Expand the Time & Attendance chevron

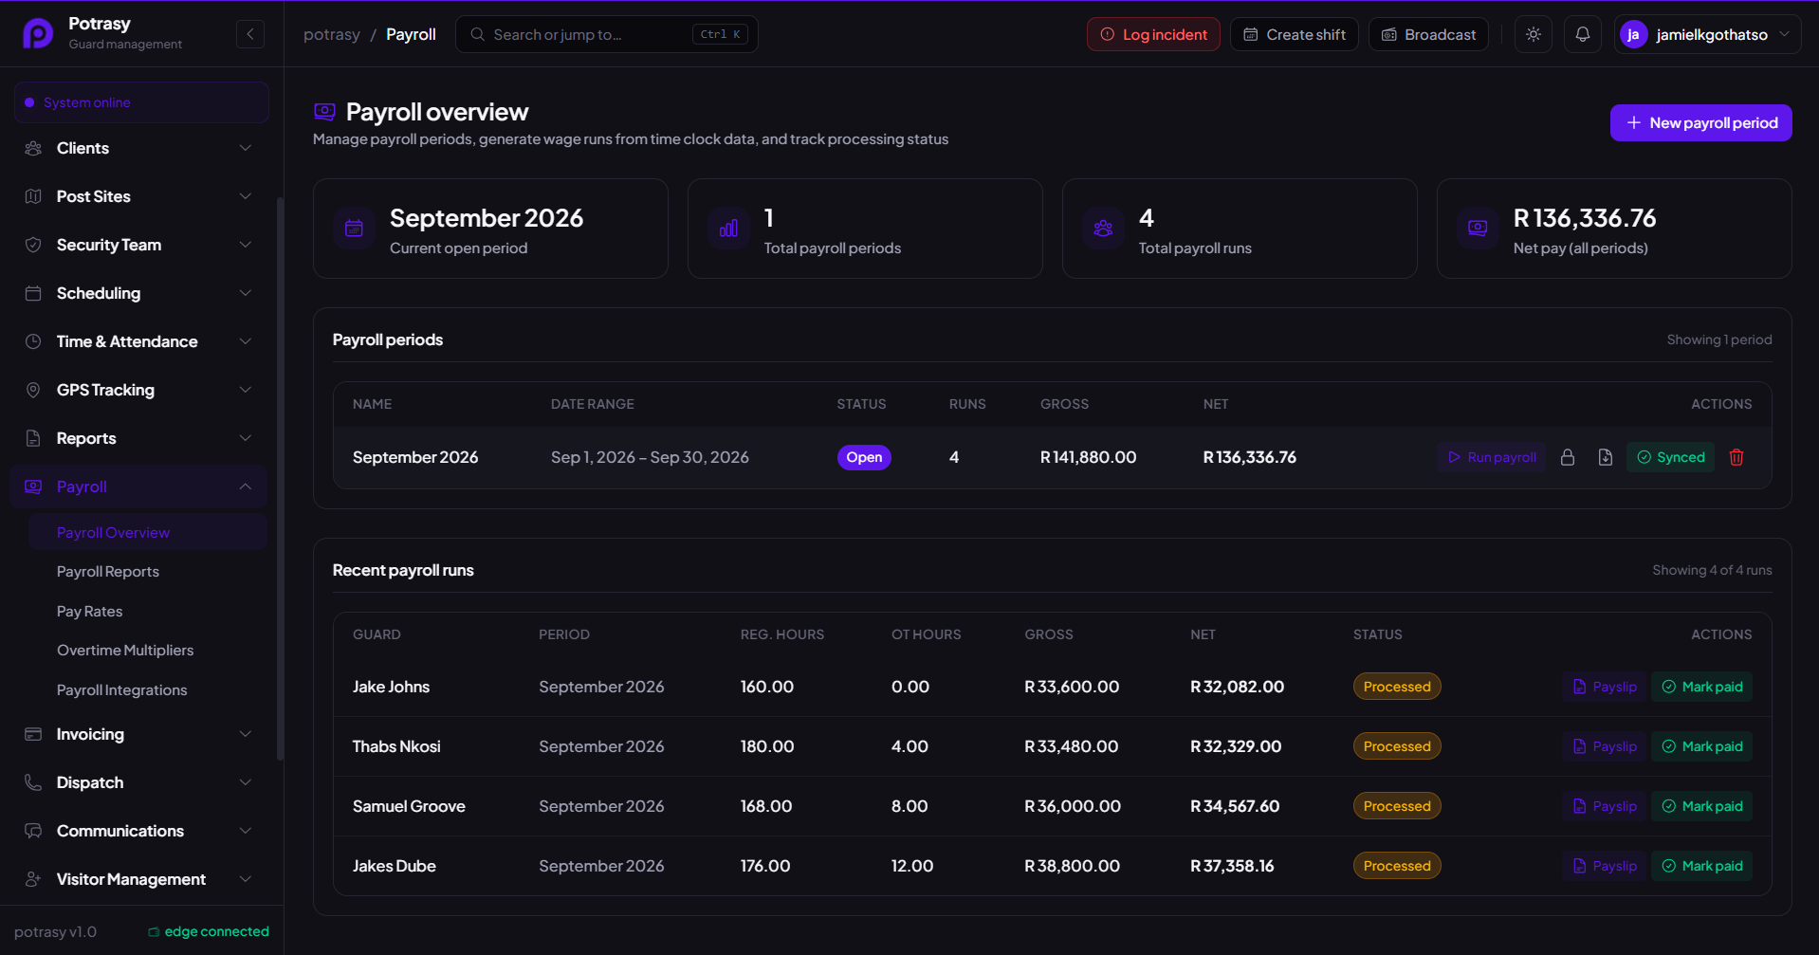pos(246,341)
